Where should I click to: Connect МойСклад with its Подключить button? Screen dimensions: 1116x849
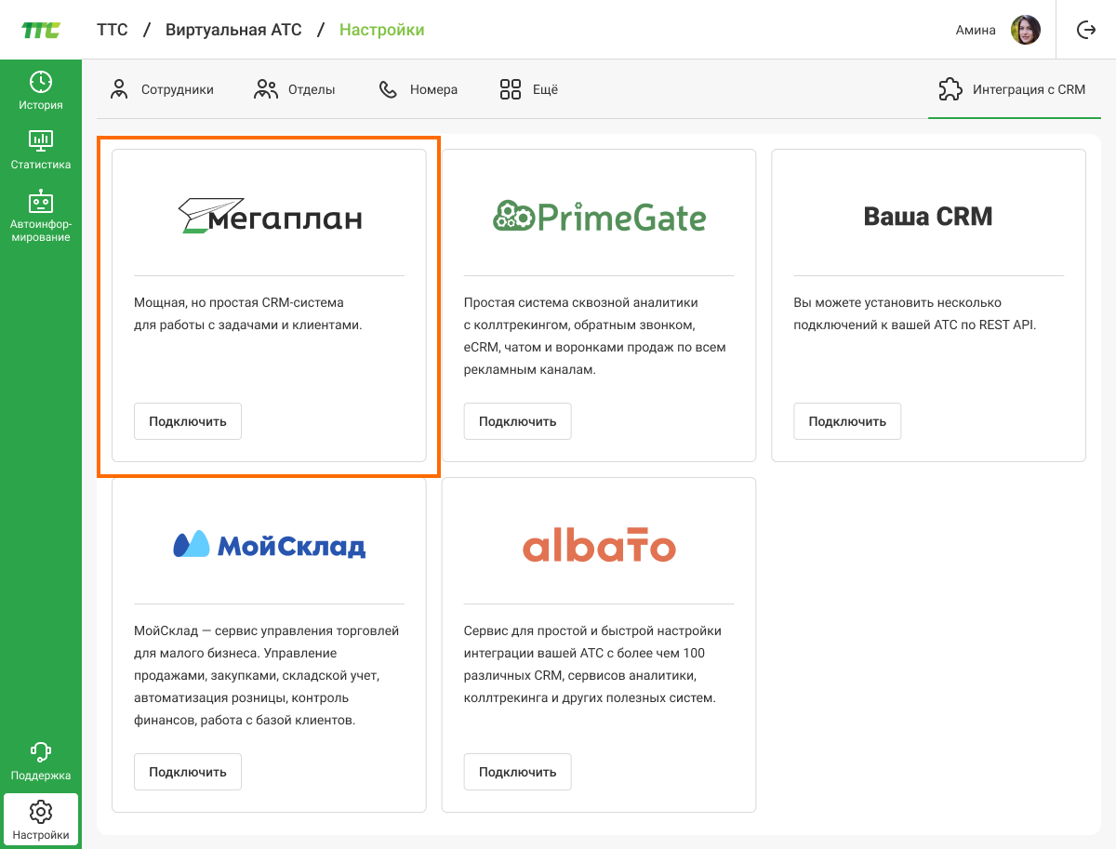pyautogui.click(x=188, y=772)
